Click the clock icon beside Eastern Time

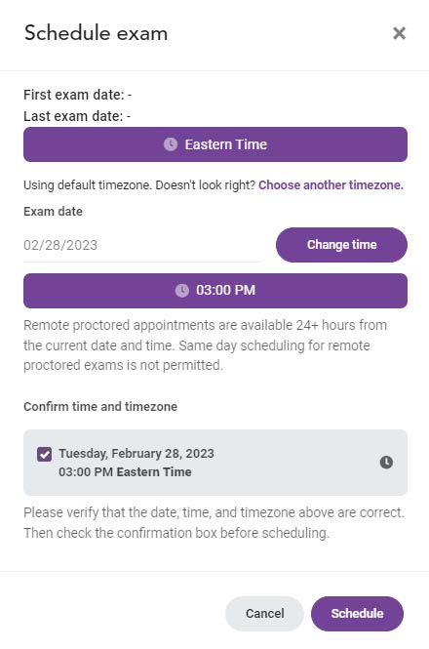171,144
